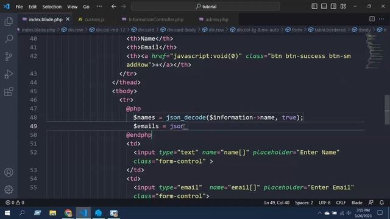The width and height of the screenshot is (390, 219).
Task: Click the Visual Studio Code taskbar icon
Action: [x=83, y=213]
